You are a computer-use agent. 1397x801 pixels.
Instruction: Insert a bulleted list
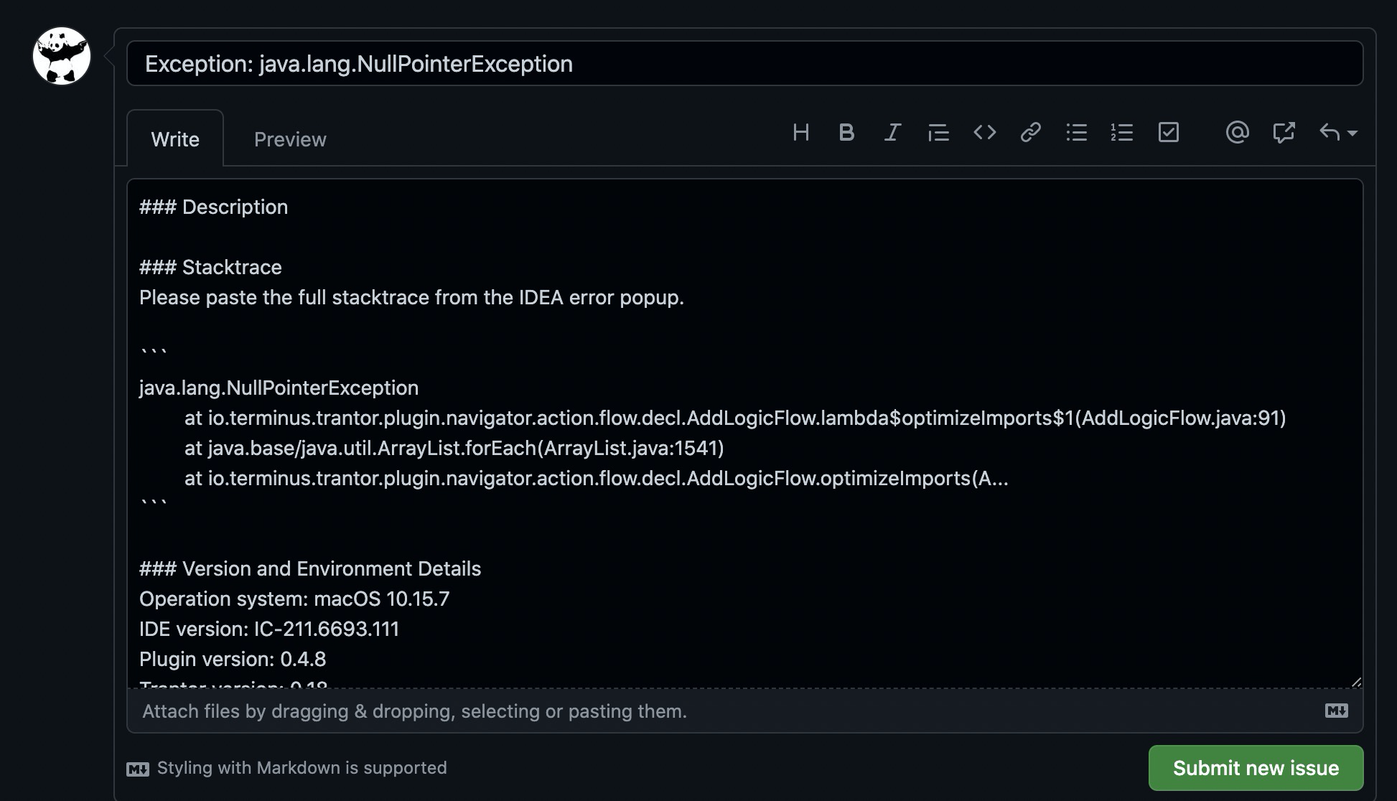point(1077,132)
